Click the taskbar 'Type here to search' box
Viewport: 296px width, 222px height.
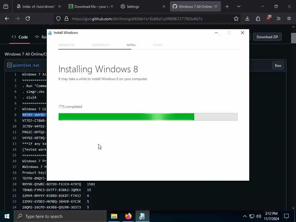pos(60,216)
